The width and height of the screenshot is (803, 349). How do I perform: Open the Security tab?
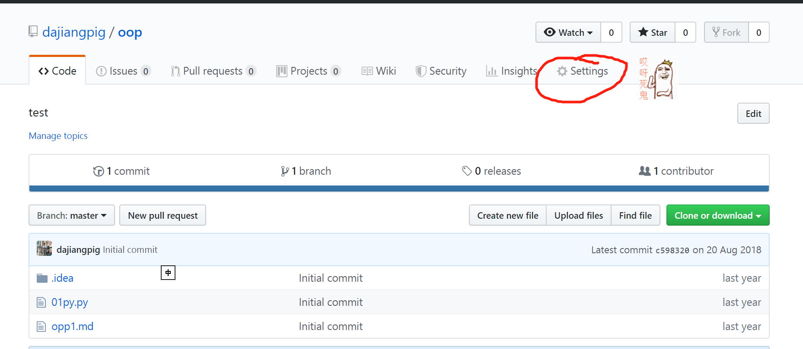441,71
